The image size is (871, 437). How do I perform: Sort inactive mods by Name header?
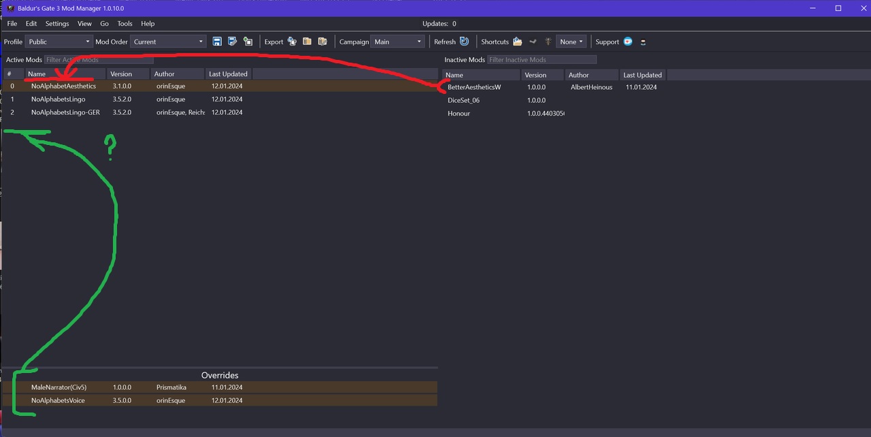click(x=481, y=75)
